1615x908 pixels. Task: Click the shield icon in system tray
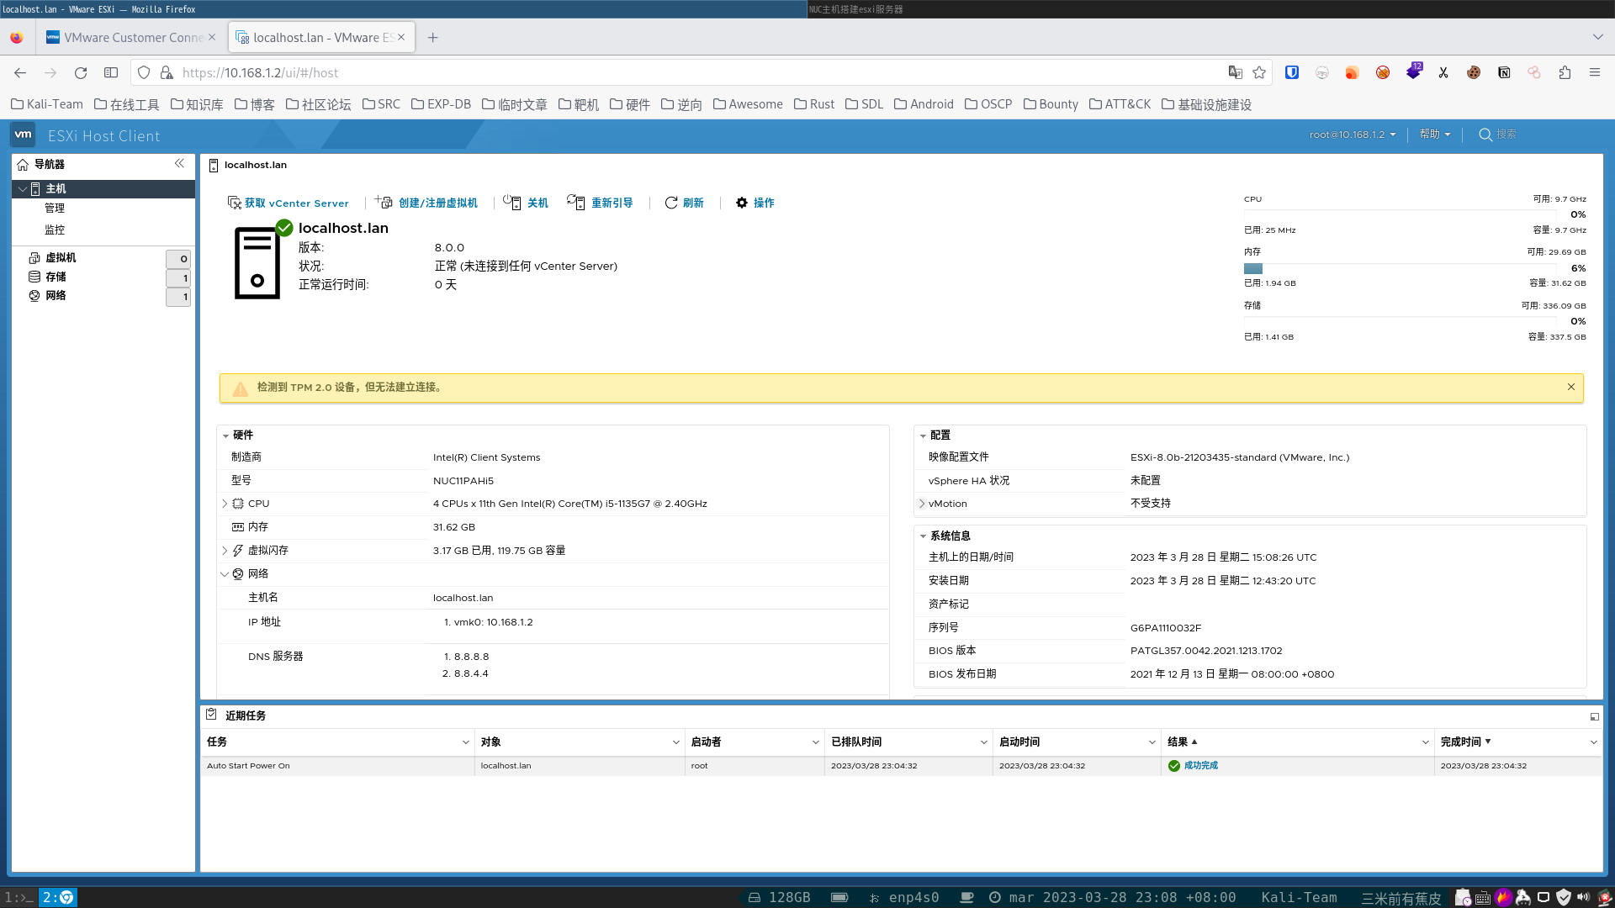1563,897
